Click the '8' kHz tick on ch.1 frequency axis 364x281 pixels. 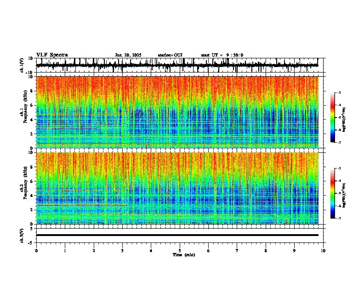pyautogui.click(x=32, y=91)
